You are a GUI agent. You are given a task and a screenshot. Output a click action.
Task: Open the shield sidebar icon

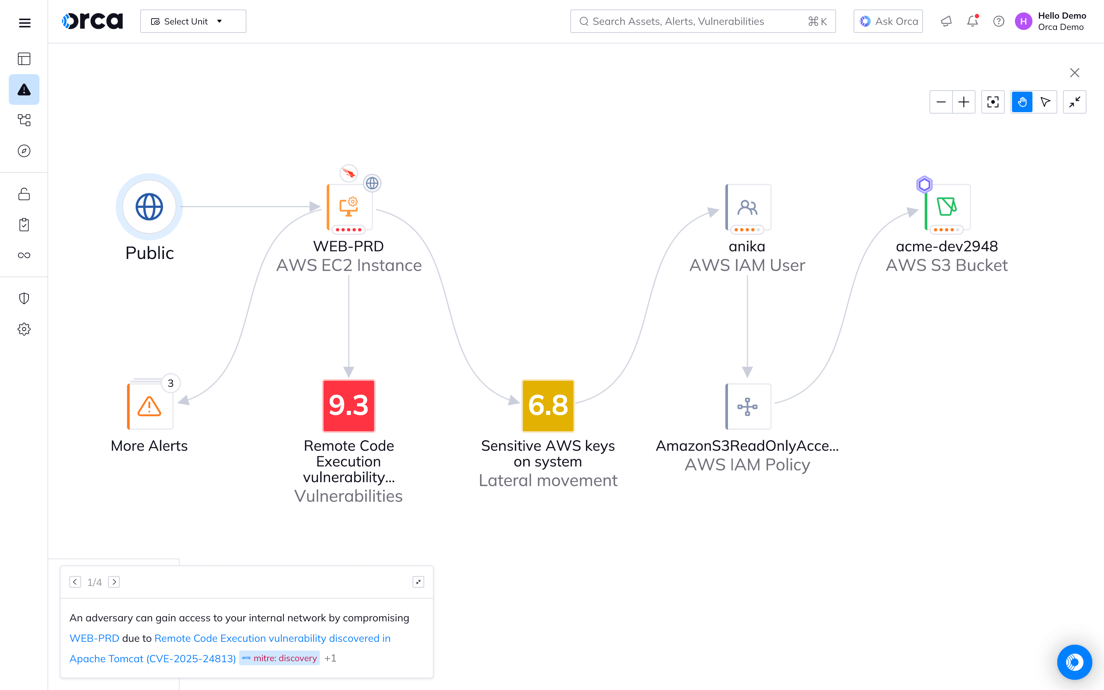(24, 298)
